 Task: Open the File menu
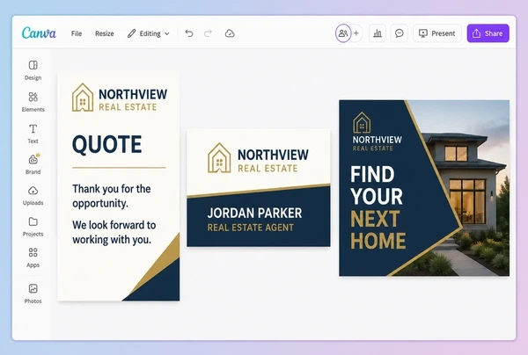point(77,33)
